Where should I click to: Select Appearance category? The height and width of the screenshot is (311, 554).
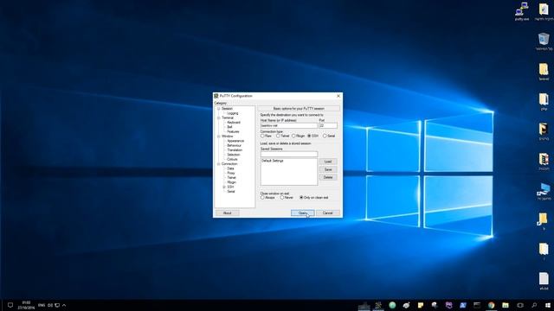pyautogui.click(x=235, y=141)
